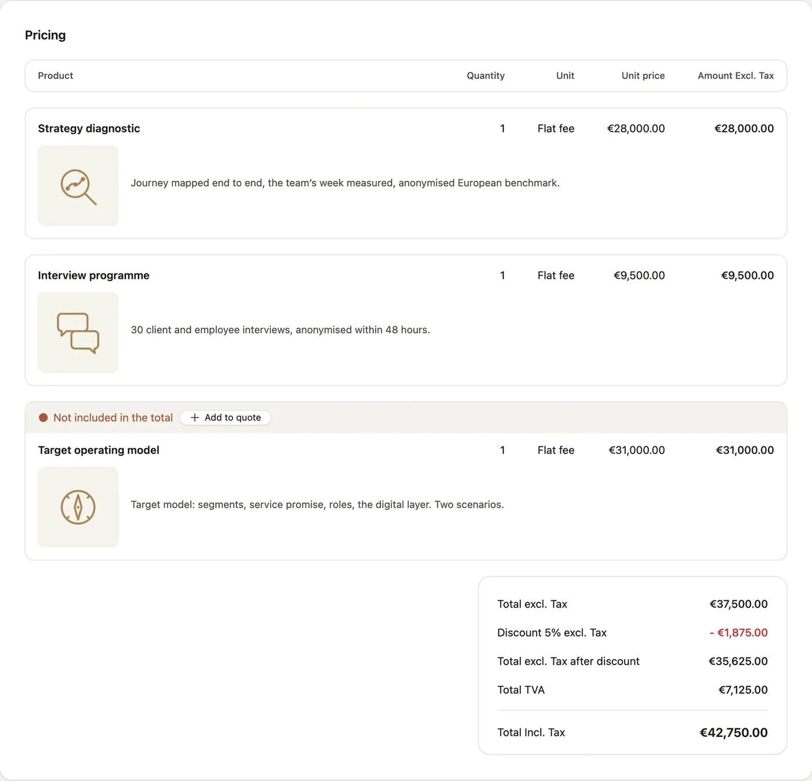The height and width of the screenshot is (781, 812).
Task: Select the Interview programme product title
Action: (94, 275)
